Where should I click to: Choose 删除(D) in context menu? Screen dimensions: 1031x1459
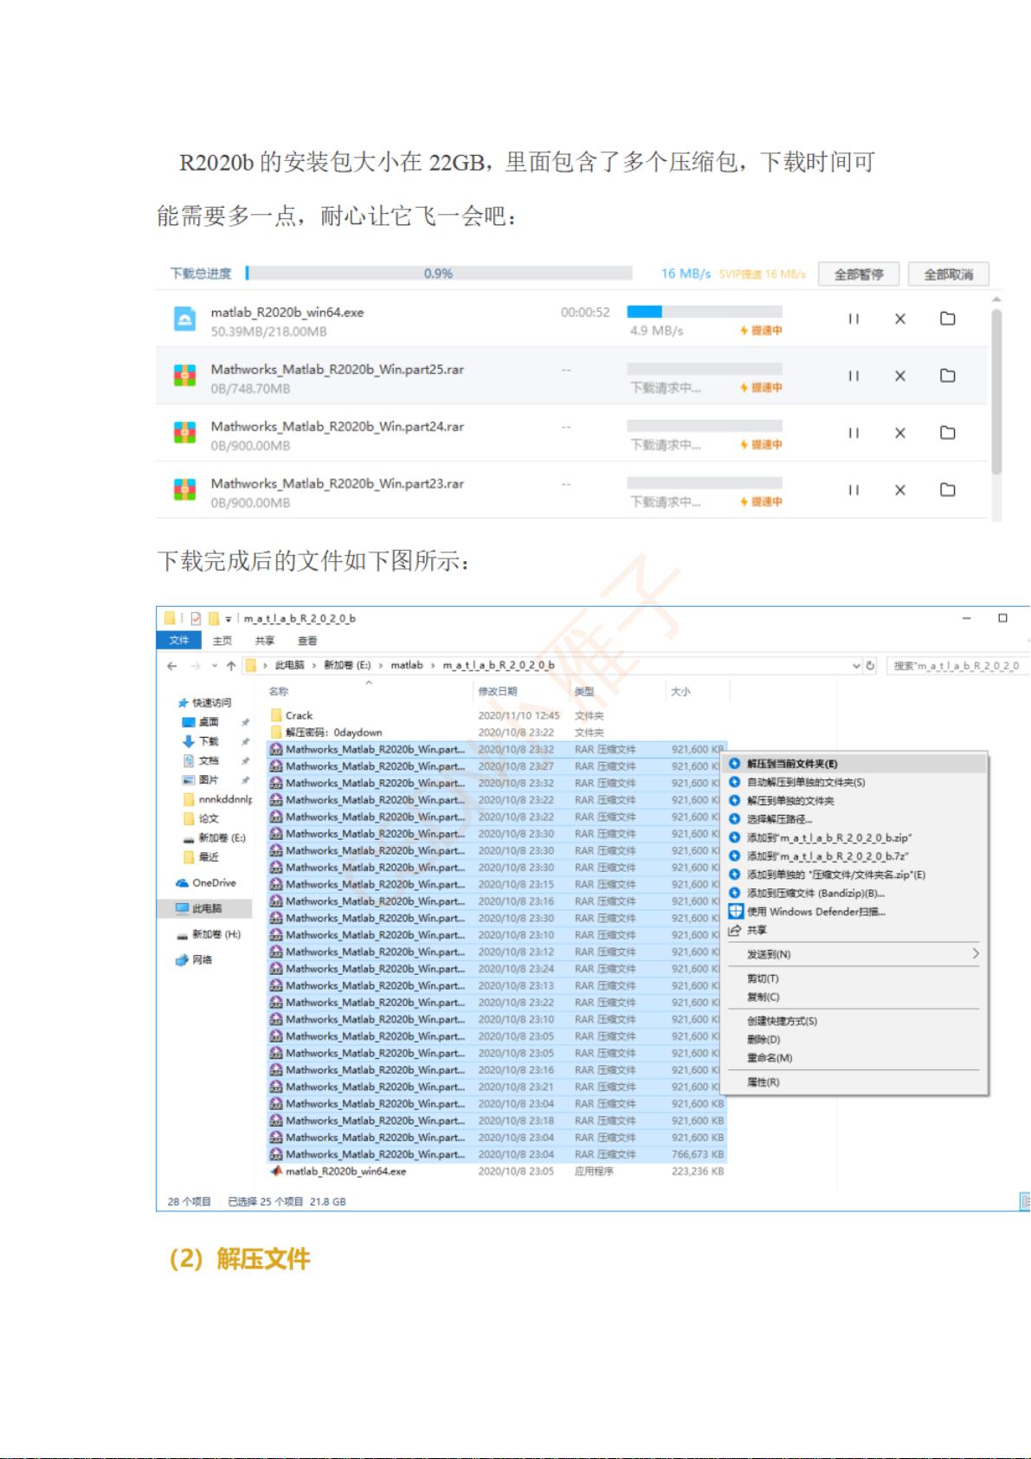(855, 1039)
